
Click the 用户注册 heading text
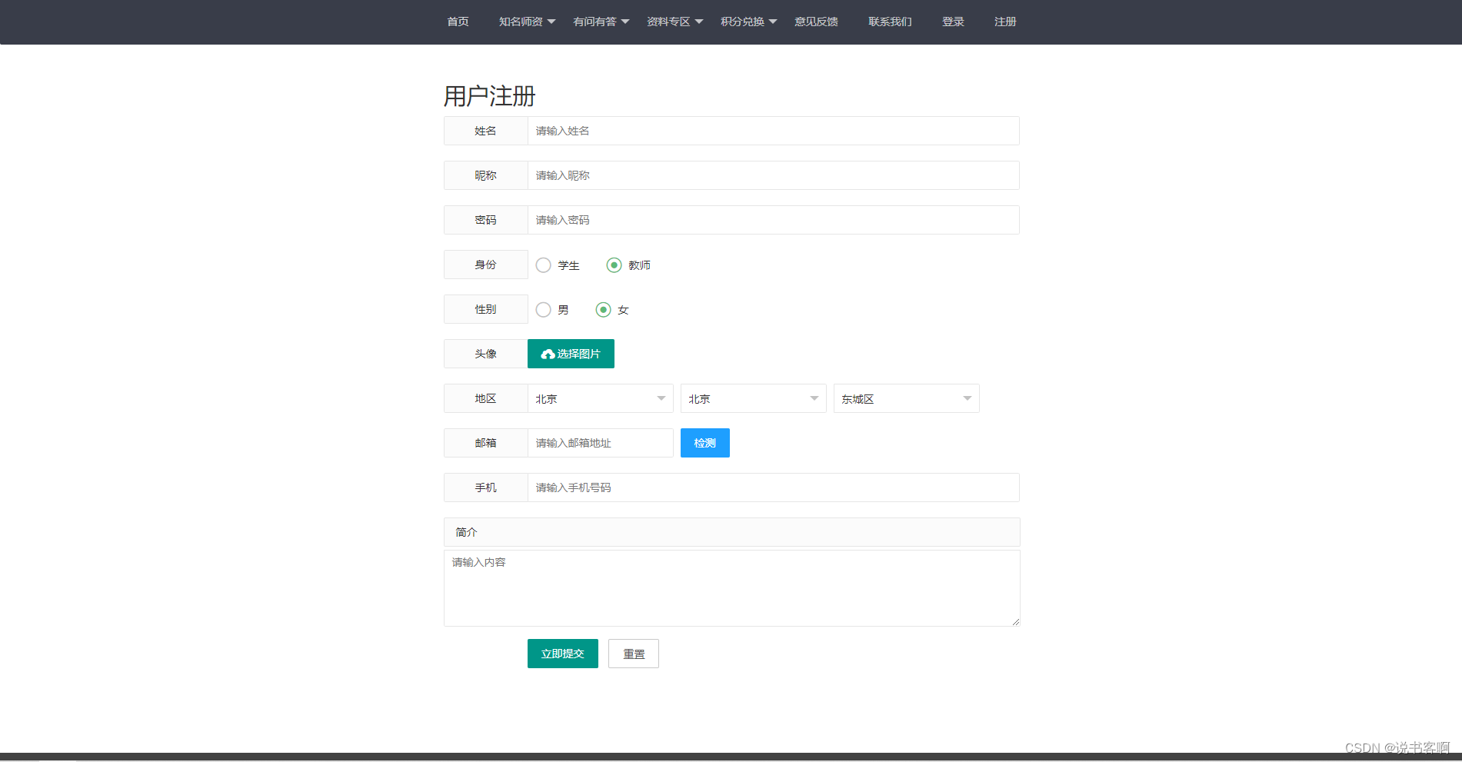tap(490, 96)
